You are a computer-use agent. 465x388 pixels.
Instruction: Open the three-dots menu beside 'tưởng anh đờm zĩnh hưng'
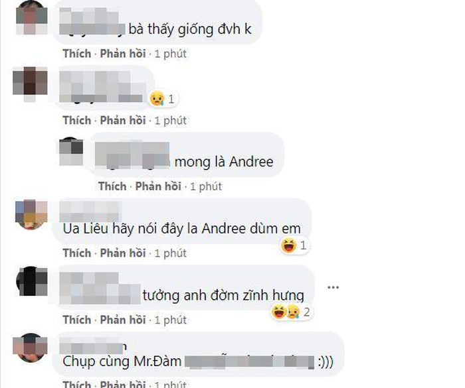click(333, 287)
